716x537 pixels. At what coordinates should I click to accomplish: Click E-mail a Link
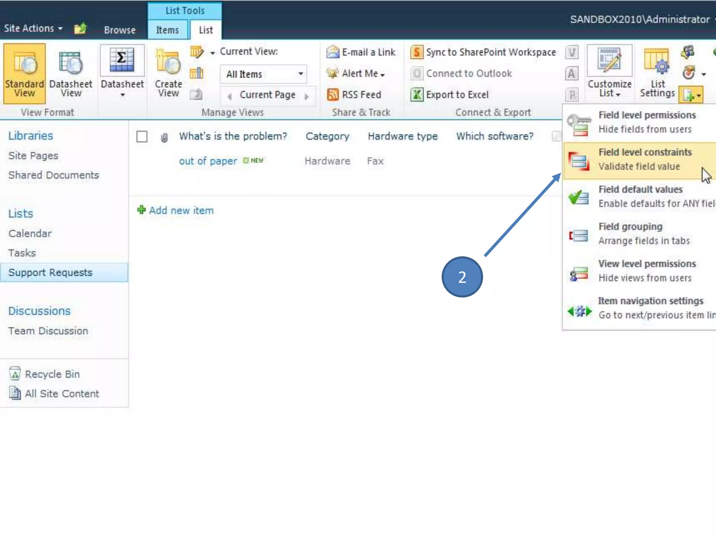[361, 52]
